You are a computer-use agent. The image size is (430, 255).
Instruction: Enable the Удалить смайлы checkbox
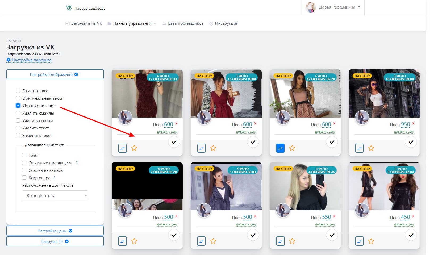18,113
